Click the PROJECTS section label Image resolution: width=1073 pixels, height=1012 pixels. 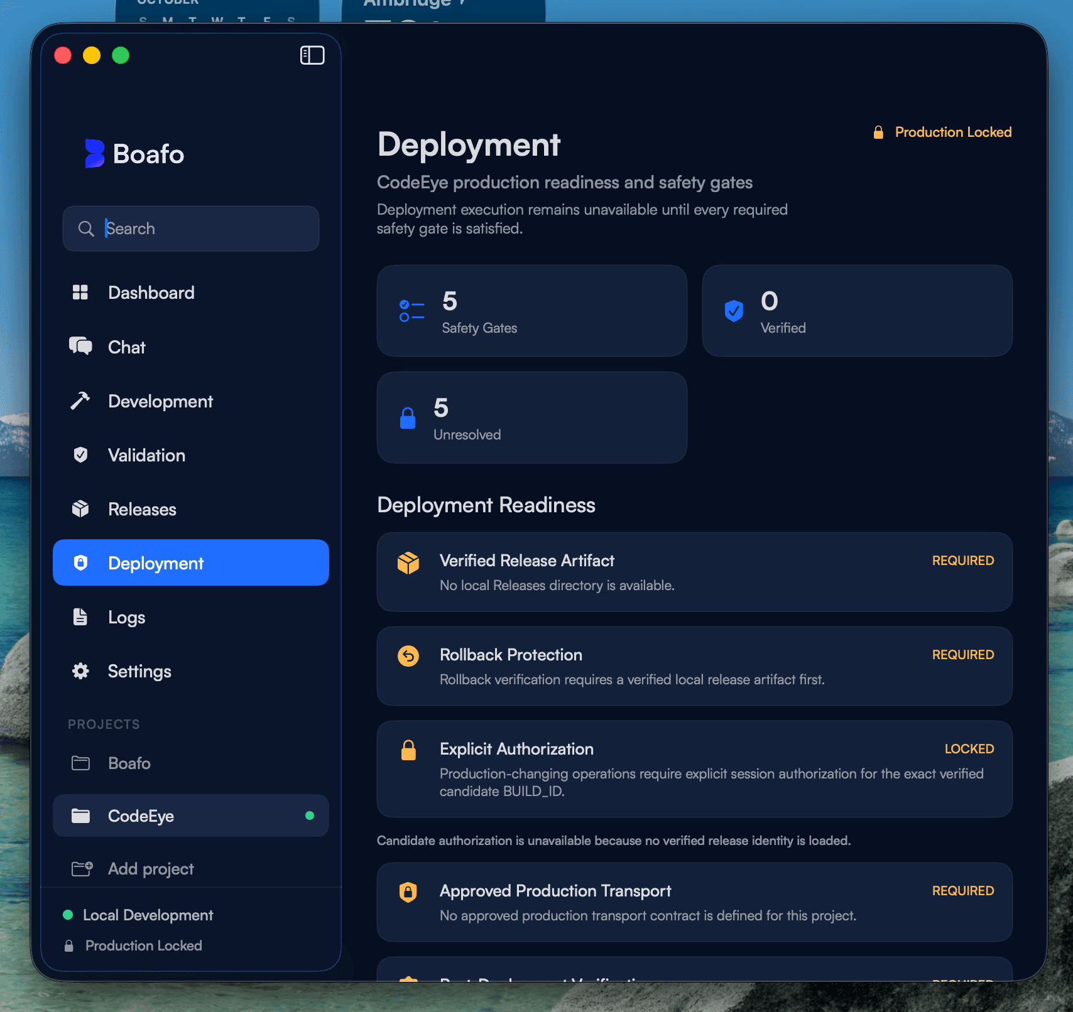[x=104, y=724]
